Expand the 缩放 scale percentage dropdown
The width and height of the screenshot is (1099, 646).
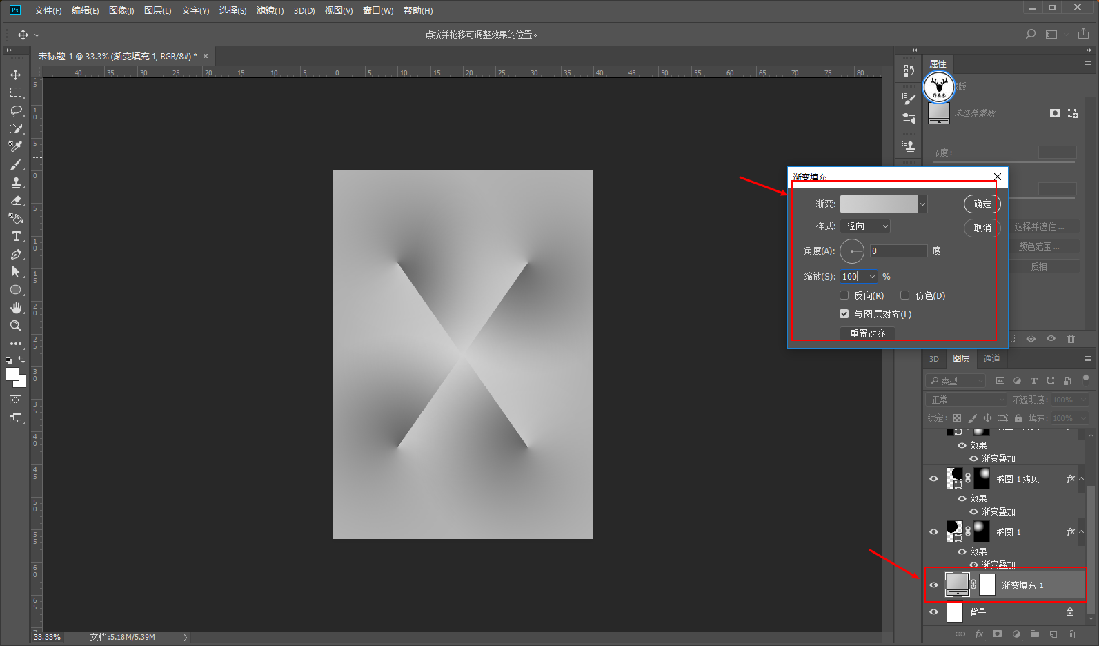click(872, 277)
